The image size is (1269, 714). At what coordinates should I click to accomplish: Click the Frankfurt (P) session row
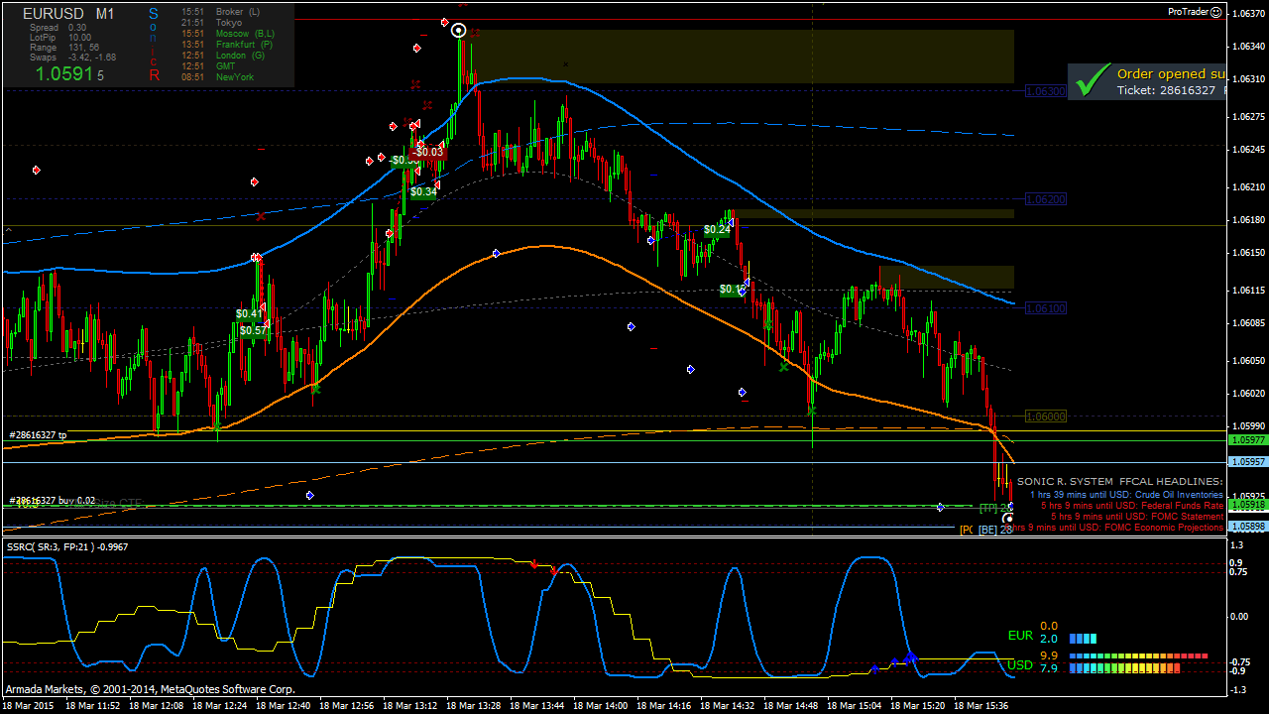click(x=228, y=45)
